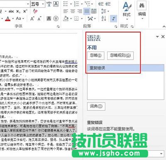Click the enclosed character (字) icon
Screen dimensions: 166x160
pos(56,19)
